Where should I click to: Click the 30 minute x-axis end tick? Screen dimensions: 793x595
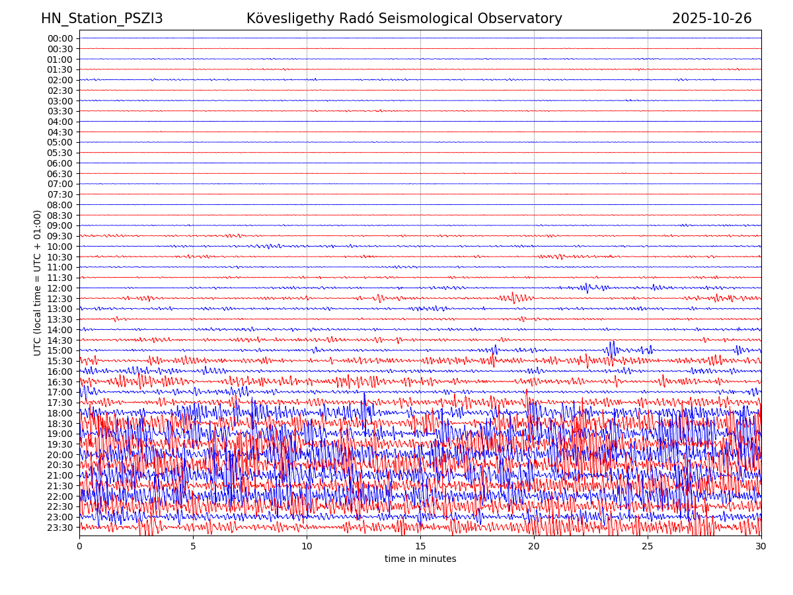click(761, 546)
